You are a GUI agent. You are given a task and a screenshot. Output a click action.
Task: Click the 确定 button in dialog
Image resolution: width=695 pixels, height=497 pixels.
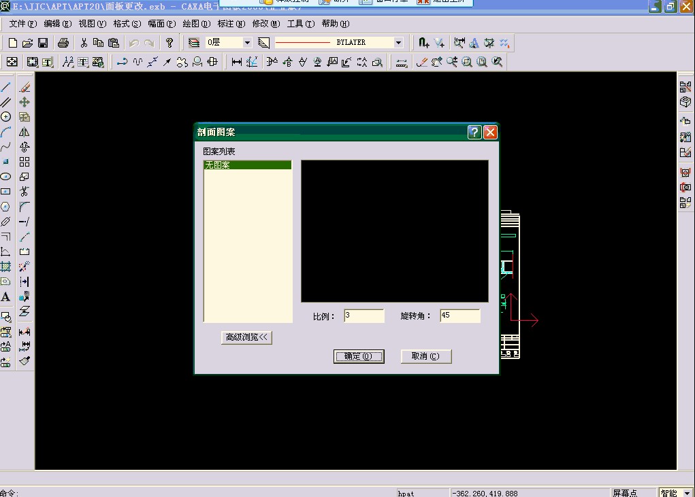click(359, 356)
